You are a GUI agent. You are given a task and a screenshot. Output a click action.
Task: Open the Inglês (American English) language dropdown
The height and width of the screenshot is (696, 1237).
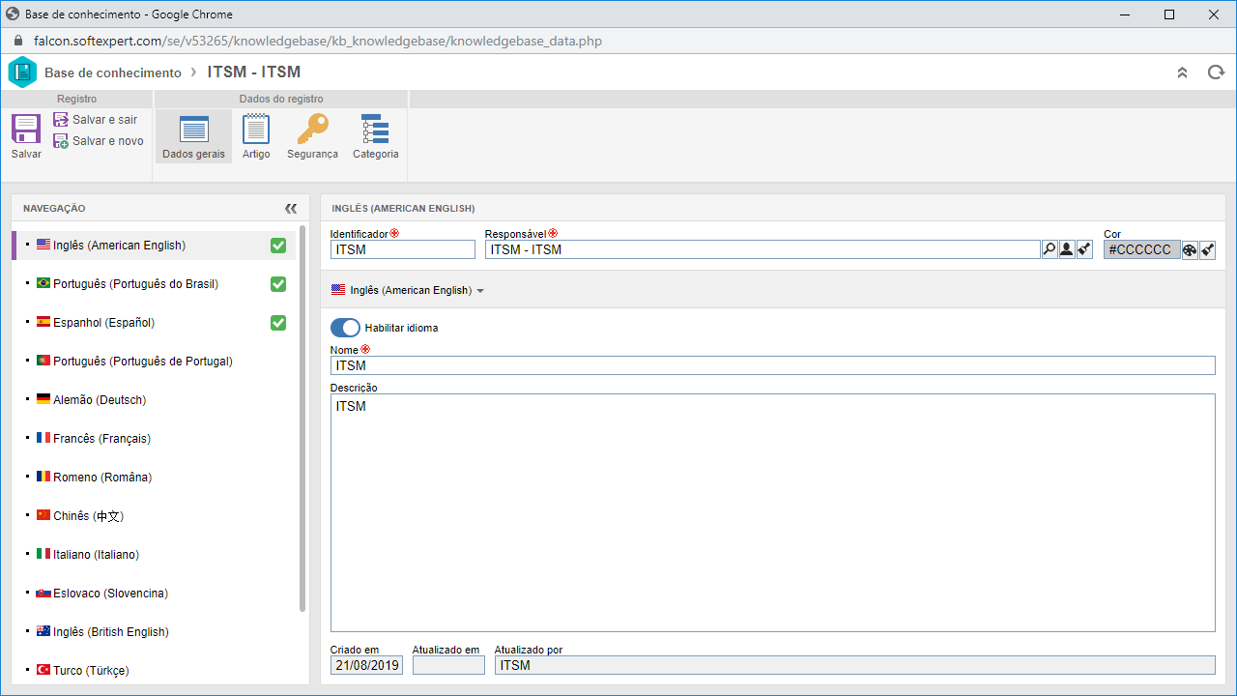pos(407,290)
